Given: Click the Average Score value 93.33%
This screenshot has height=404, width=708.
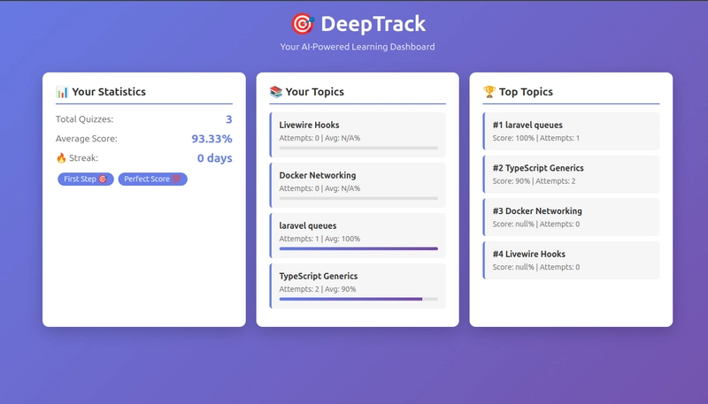Looking at the screenshot, I should pos(212,139).
